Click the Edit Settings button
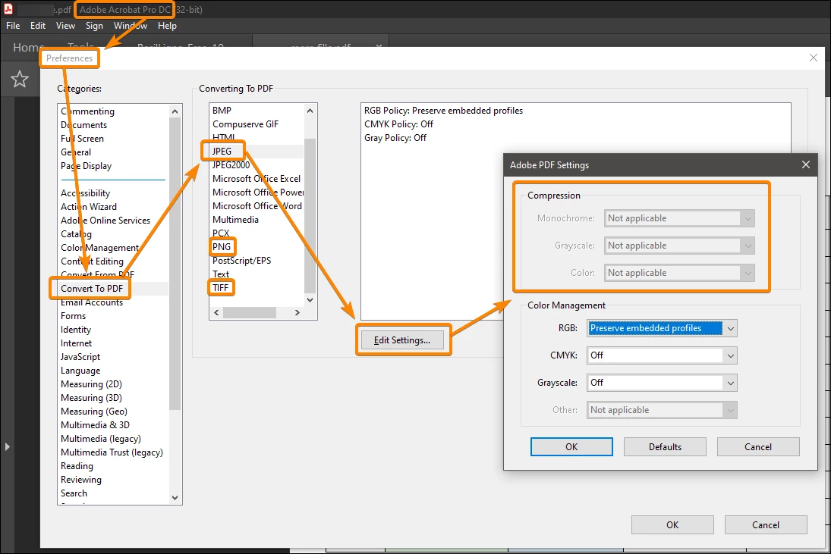 [402, 340]
